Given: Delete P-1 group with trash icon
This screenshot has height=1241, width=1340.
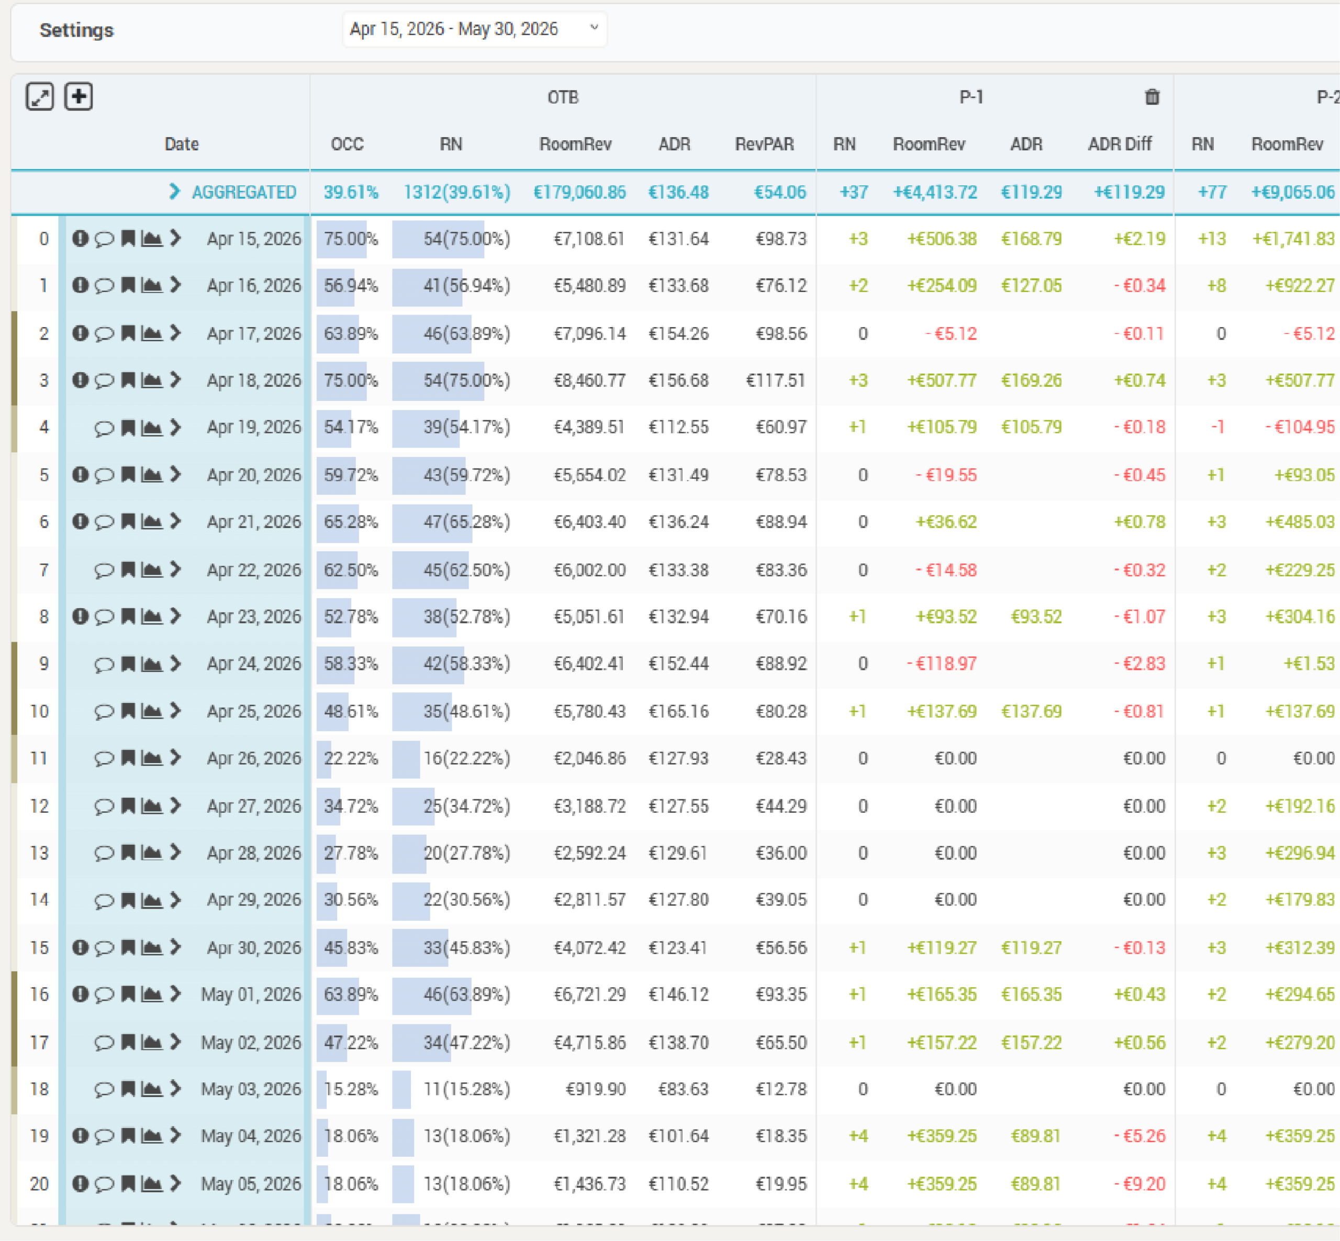Looking at the screenshot, I should [1152, 97].
